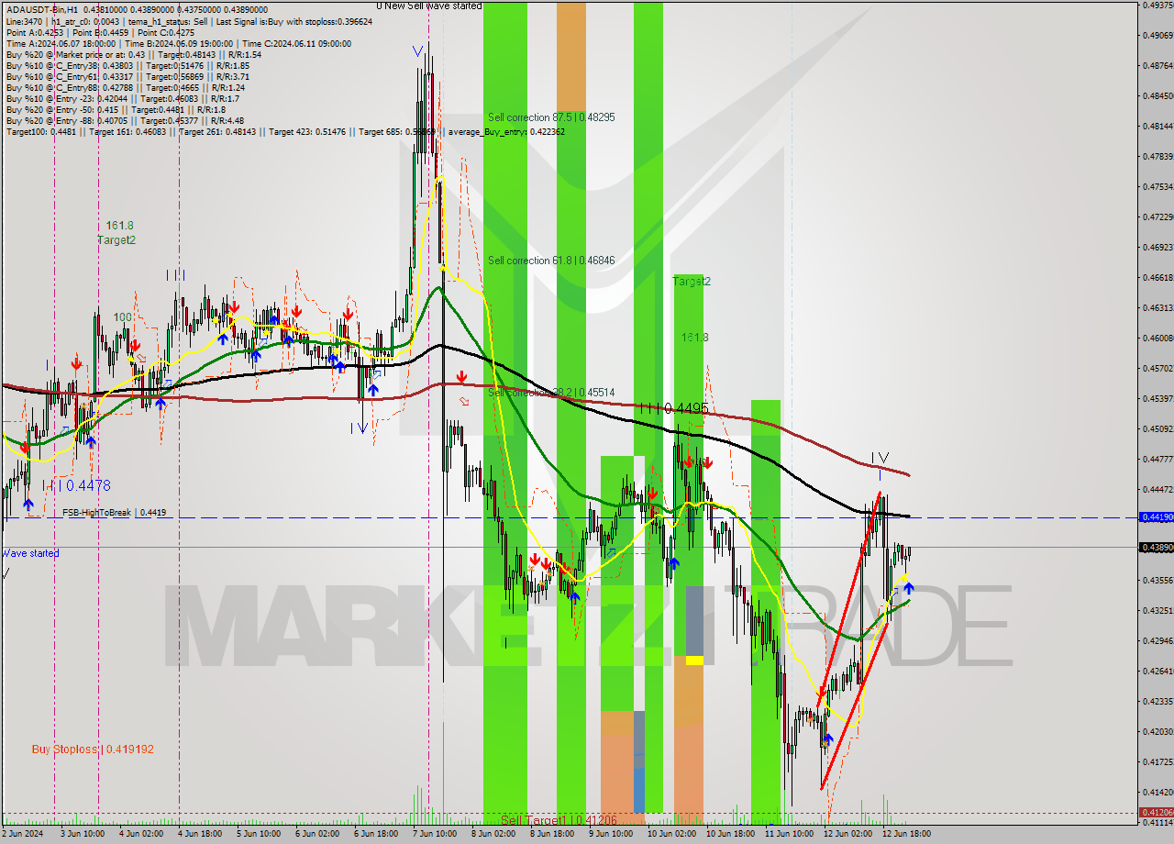The height and width of the screenshot is (844, 1174).
Task: Click the 'Buy %10 @ C_Entry61' line
Action: point(127,76)
